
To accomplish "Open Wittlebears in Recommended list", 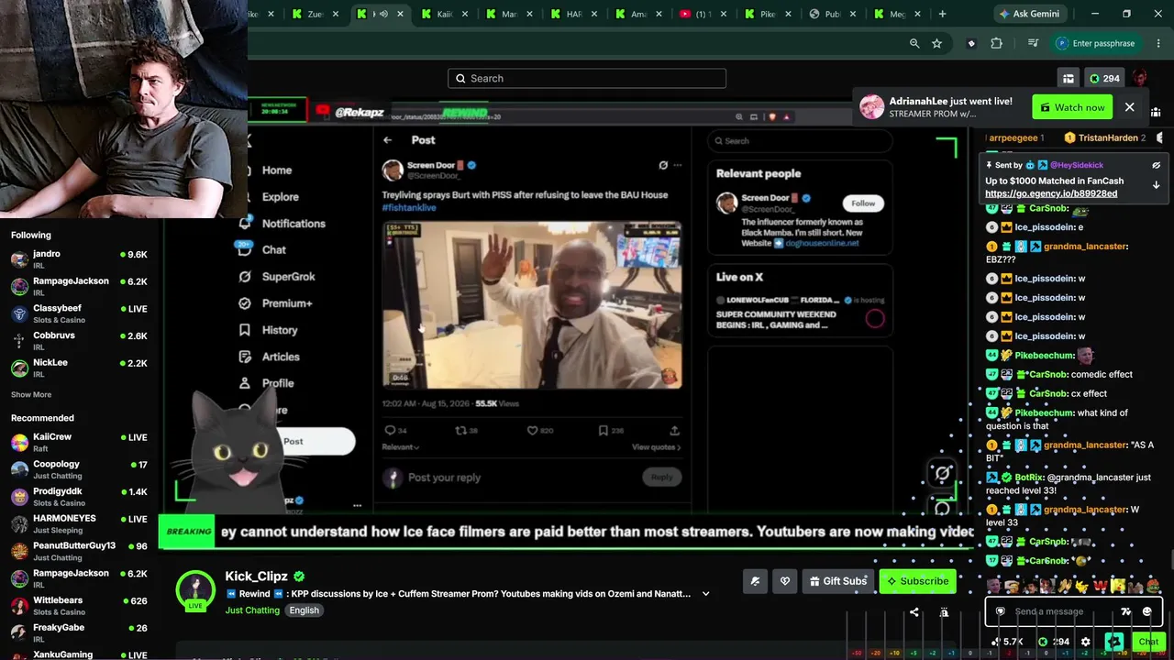I will [81, 605].
